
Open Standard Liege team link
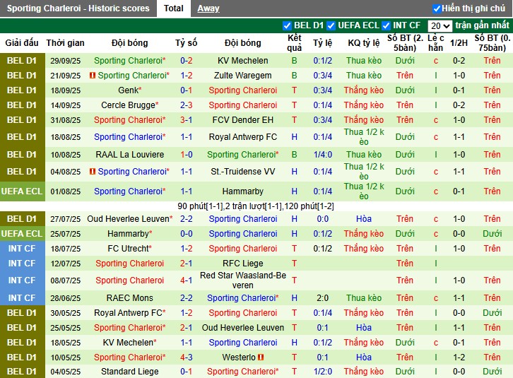click(130, 372)
